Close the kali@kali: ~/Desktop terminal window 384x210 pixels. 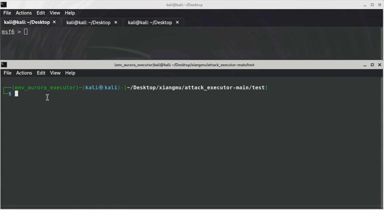point(380,5)
